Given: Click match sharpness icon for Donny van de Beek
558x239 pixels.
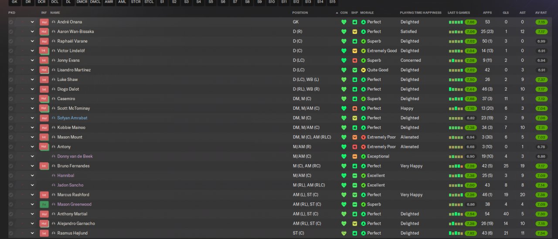Looking at the screenshot, I should (355, 156).
